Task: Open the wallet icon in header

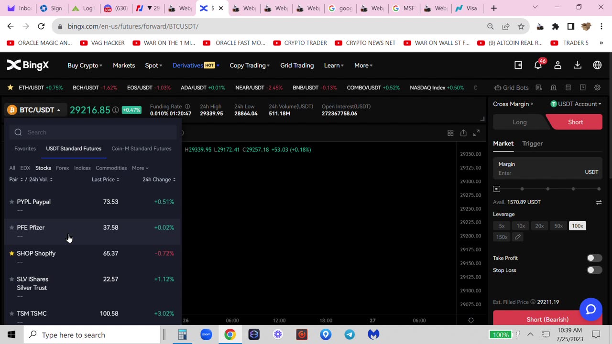Action: click(518, 65)
